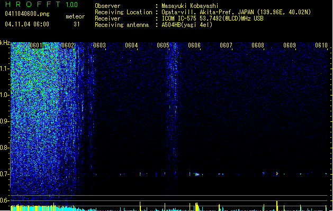Select observer name Masayuki Kobayashi
This screenshot has height=211, width=333.
[x=190, y=6]
